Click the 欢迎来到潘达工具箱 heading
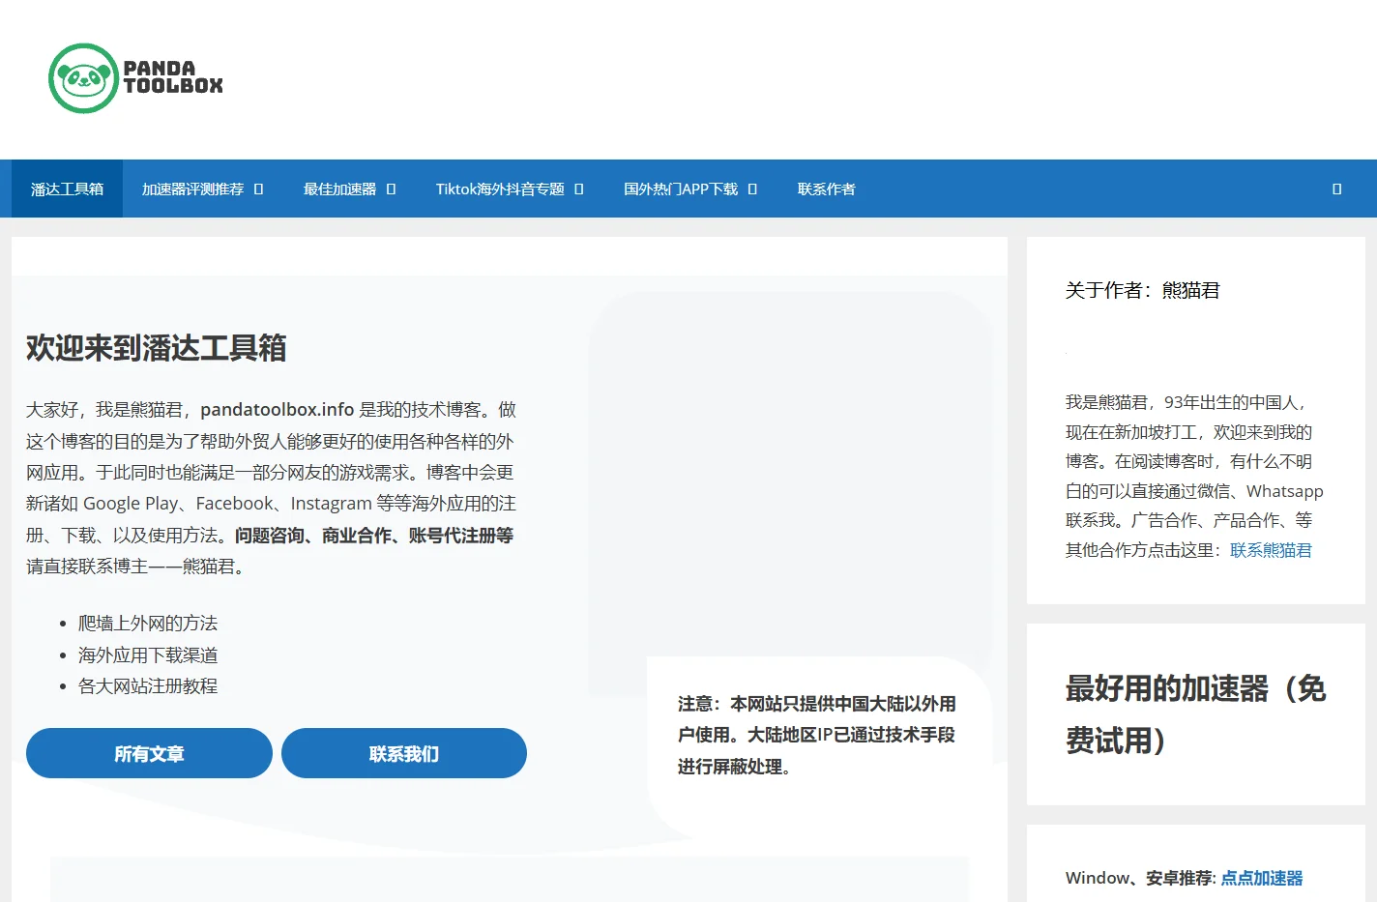Viewport: 1377px width, 902px height. pos(156,348)
